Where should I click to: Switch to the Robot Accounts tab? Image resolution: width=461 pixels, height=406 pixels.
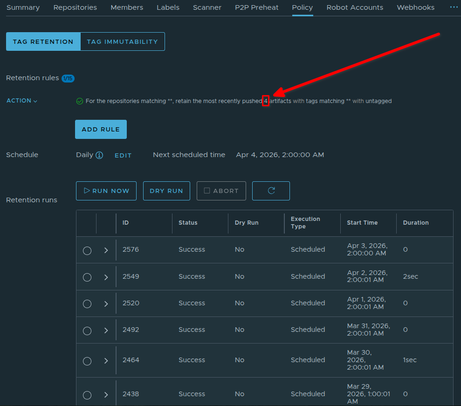[355, 7]
